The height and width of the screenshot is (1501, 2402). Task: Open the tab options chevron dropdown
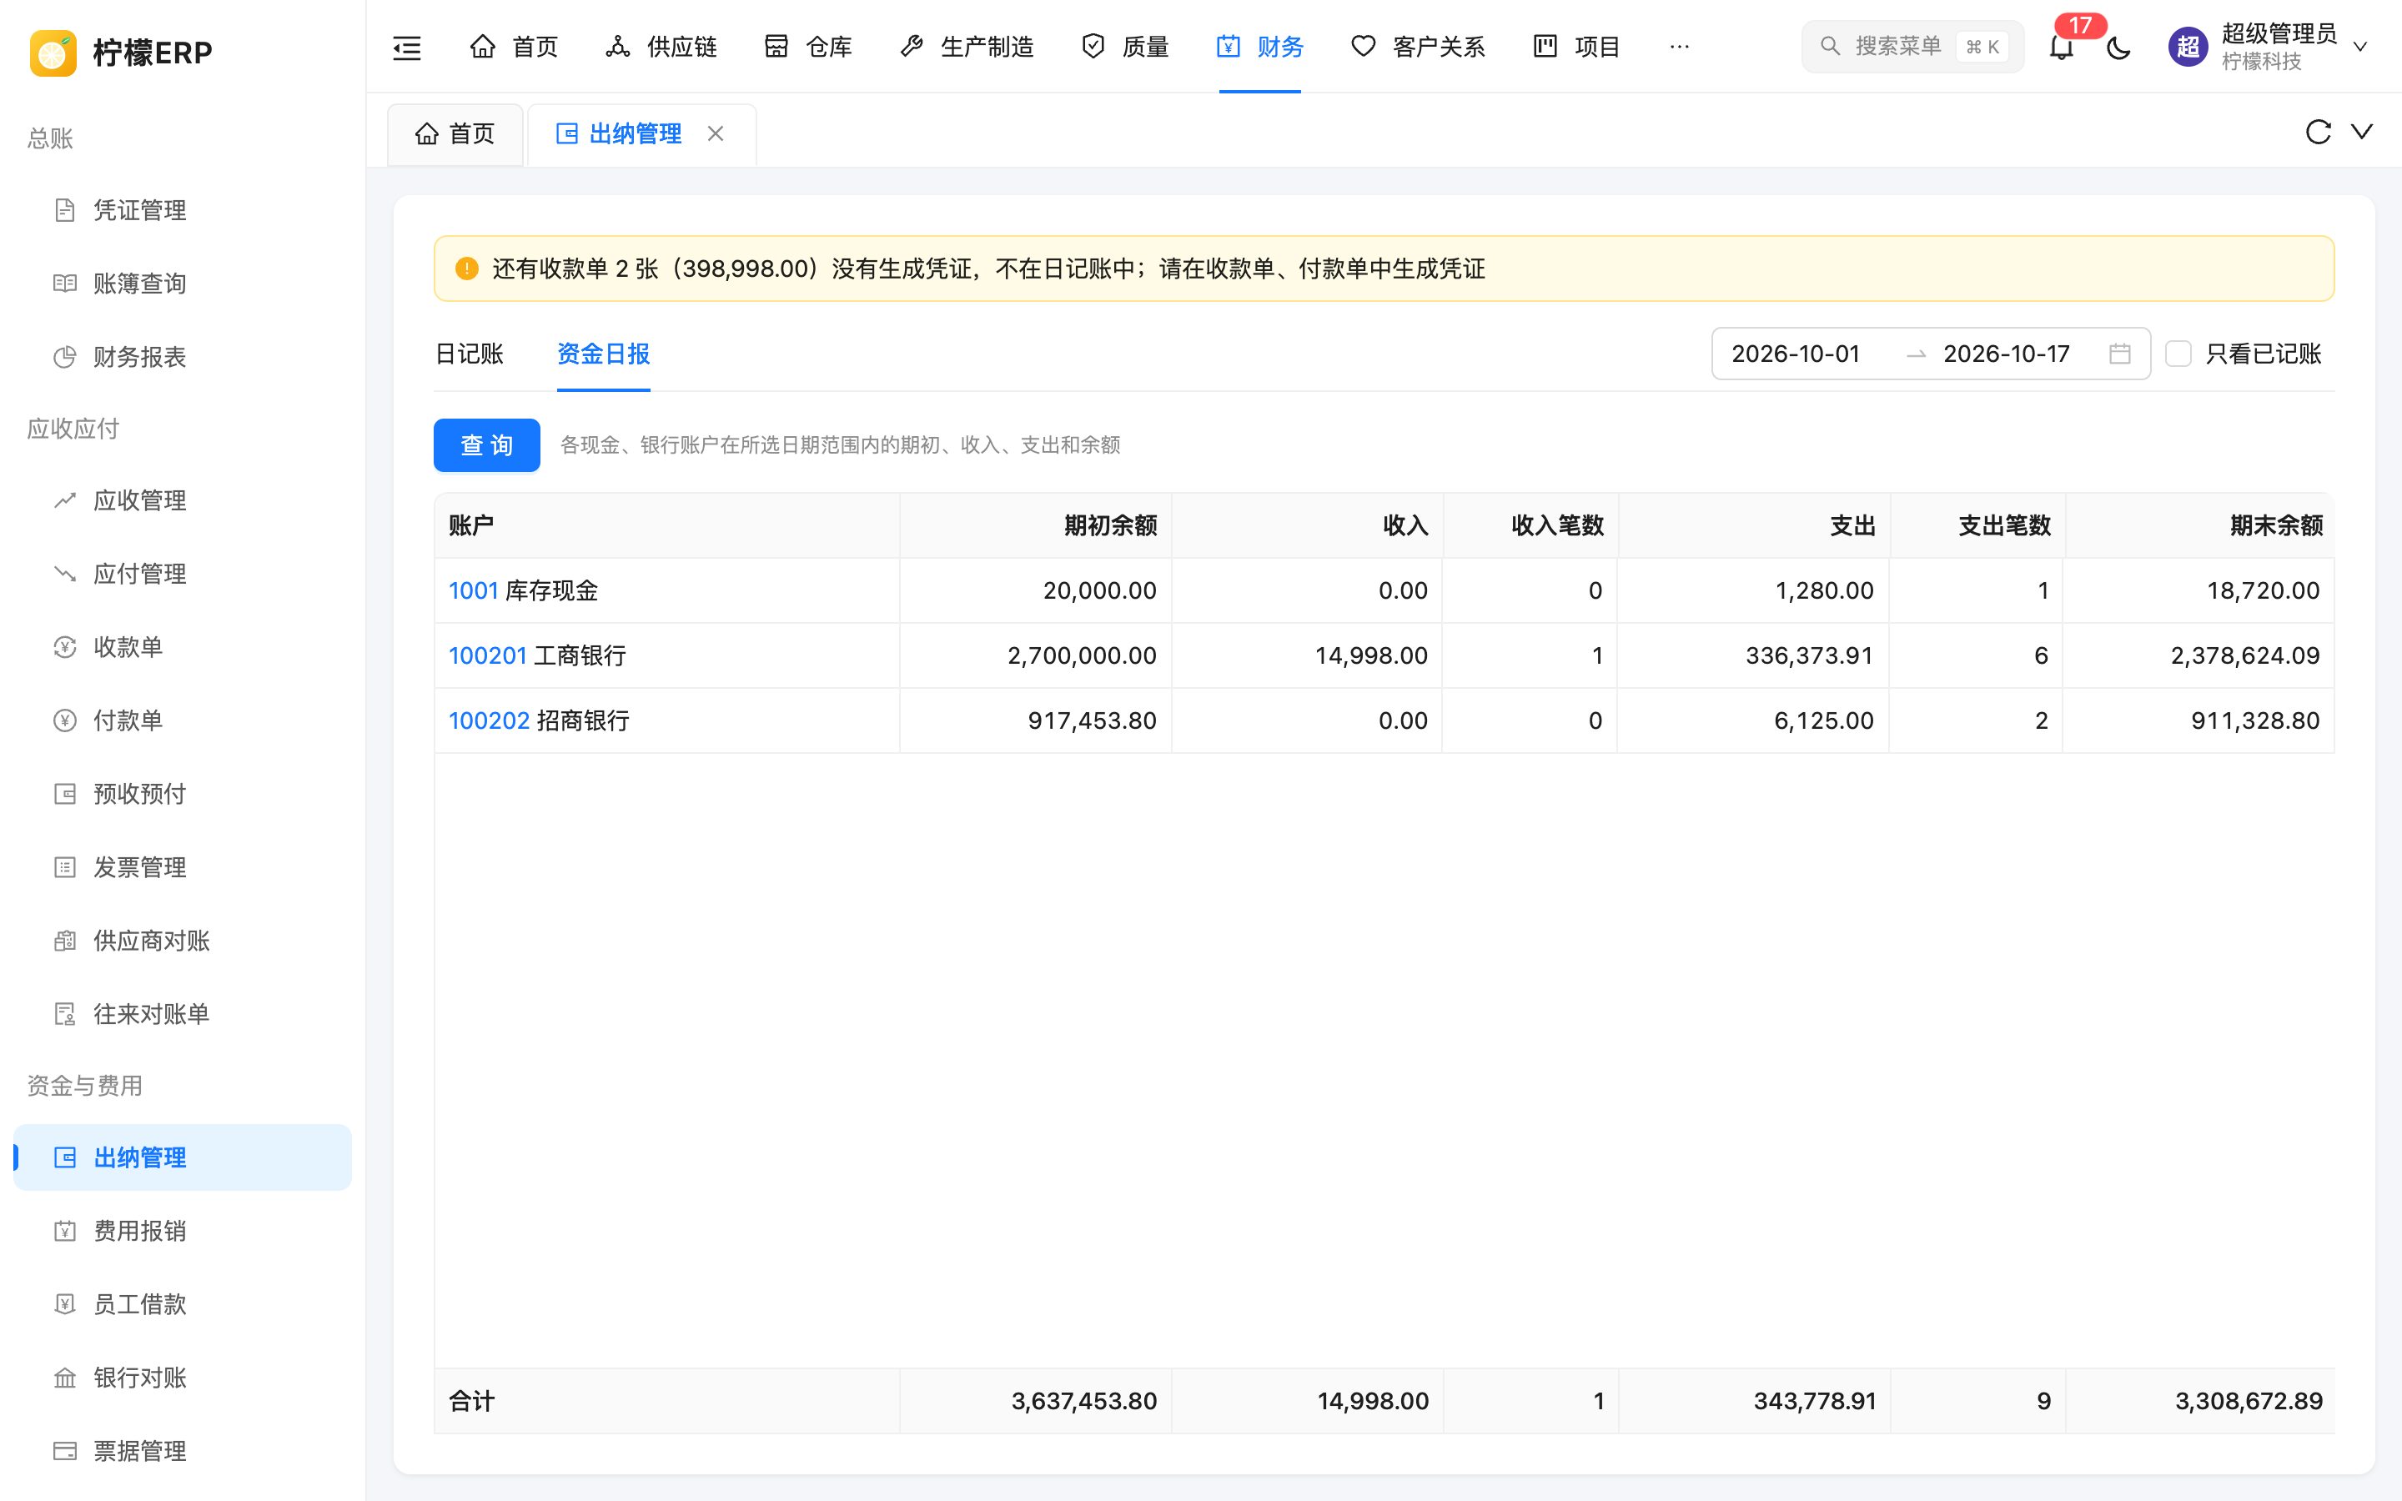(x=2362, y=132)
